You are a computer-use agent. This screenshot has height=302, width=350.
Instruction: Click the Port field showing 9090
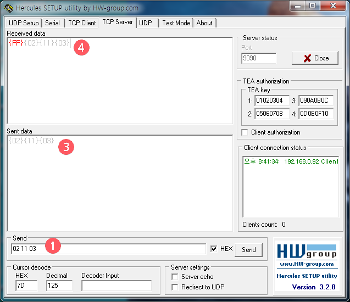[x=259, y=58]
